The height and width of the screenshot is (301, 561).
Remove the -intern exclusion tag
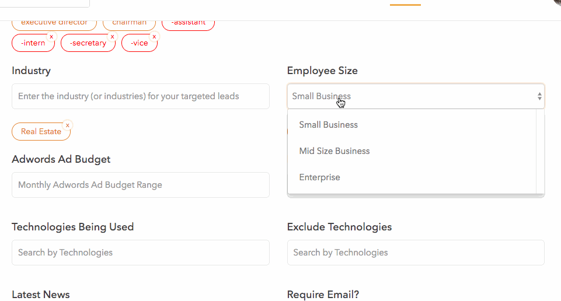51,36
